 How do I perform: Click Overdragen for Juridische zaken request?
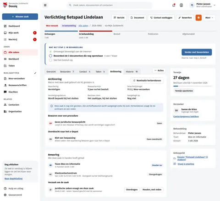132,190
